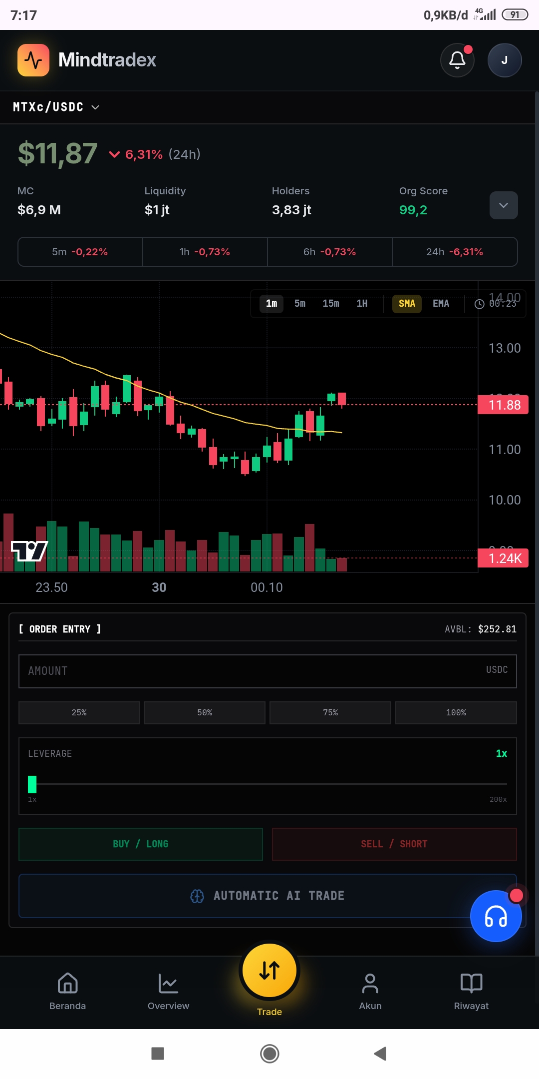Expand the token stats chevron button

point(504,205)
